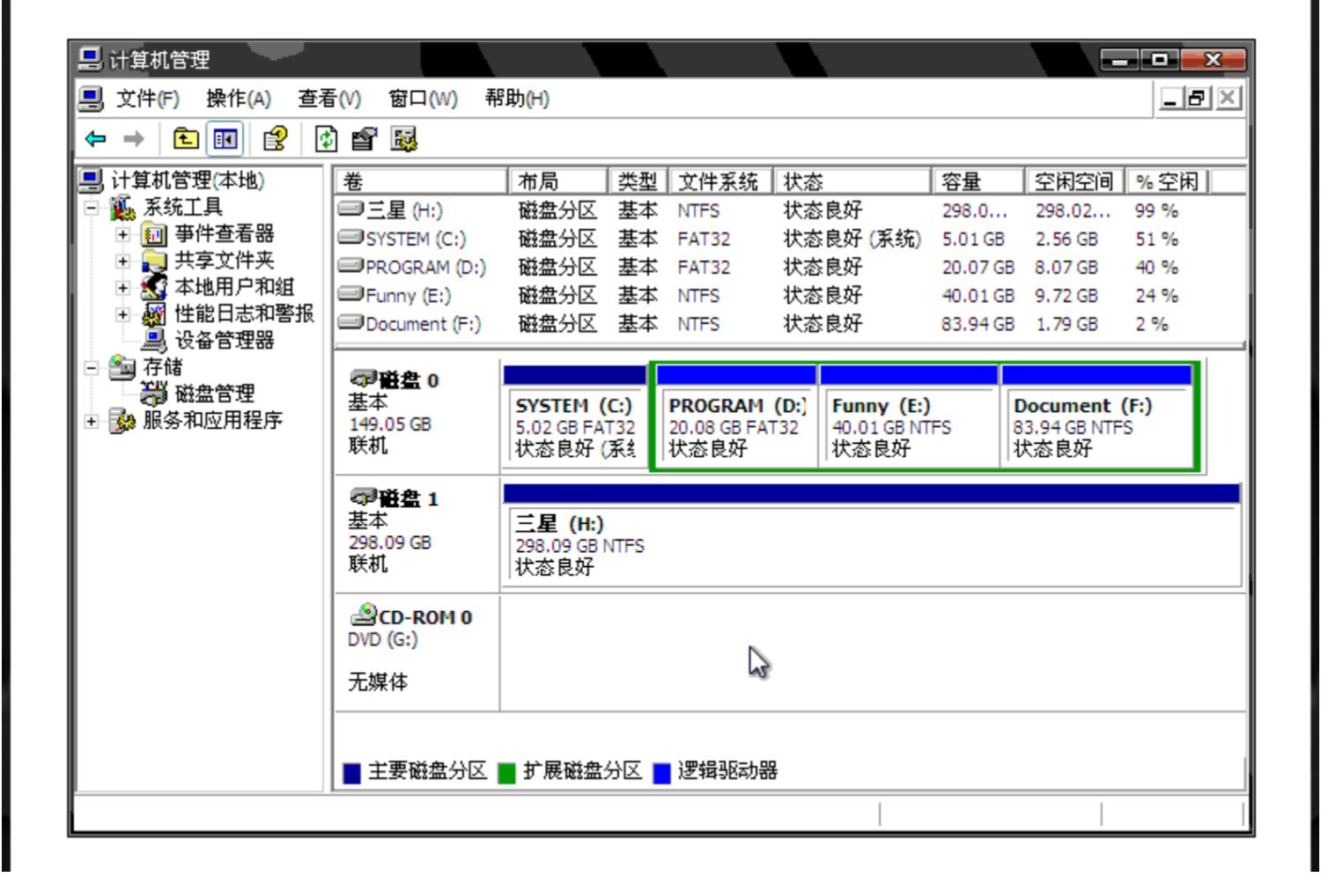Click the 8.07 GB free space cell
The width and height of the screenshot is (1321, 892).
point(1066,268)
